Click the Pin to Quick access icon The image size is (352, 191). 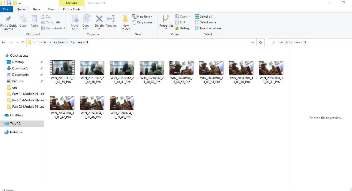(9, 19)
